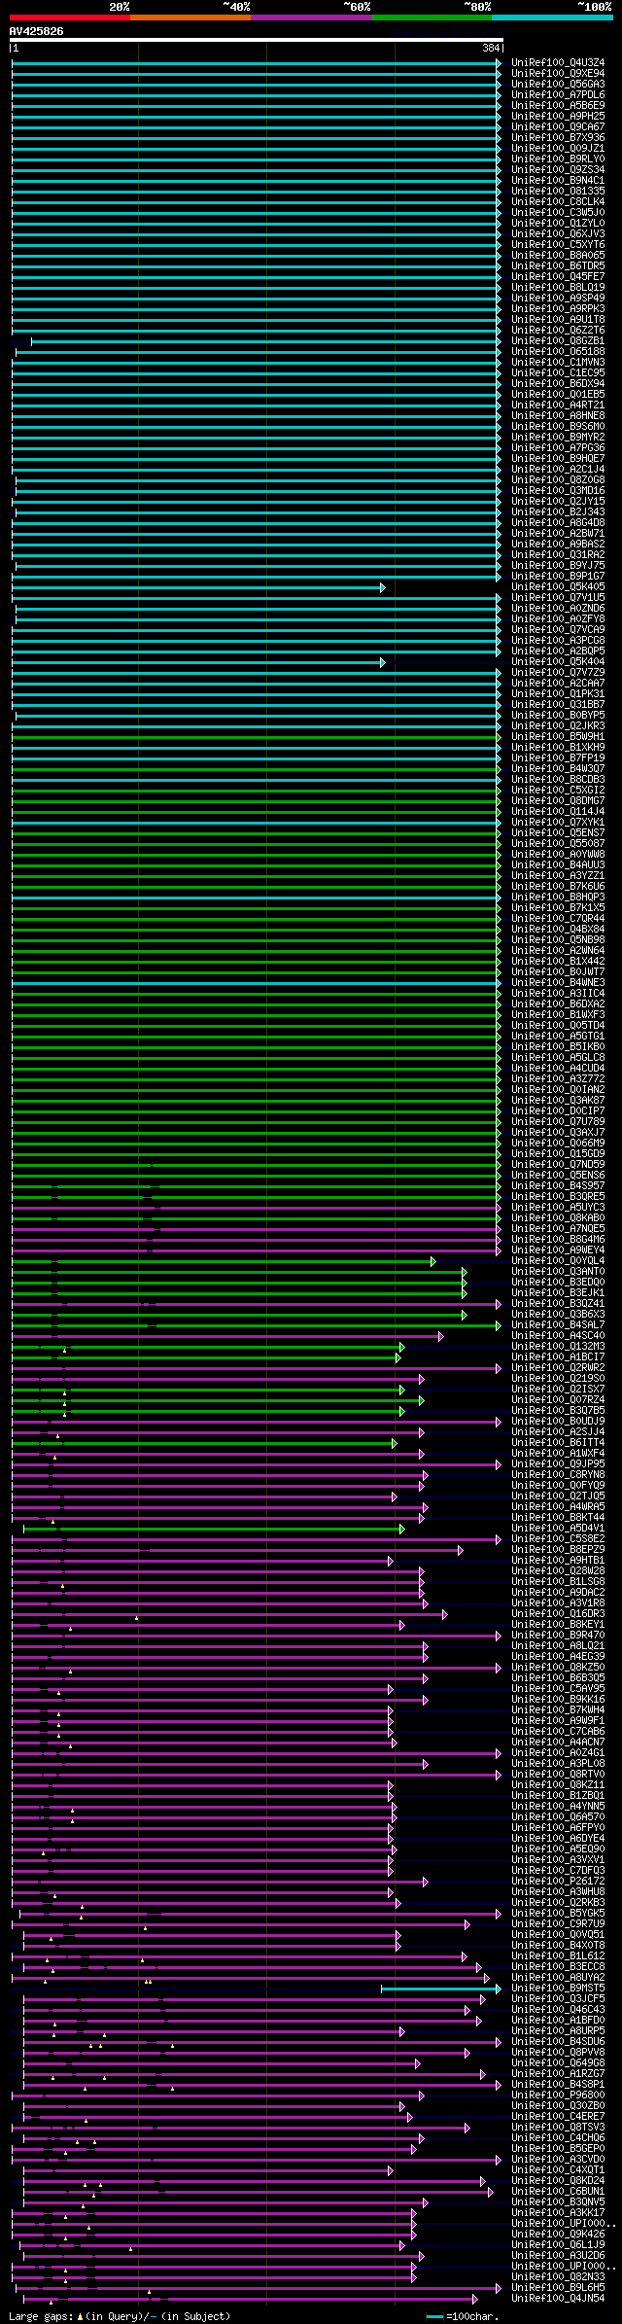Select label UniRef100_Q6L1J9
The height and width of the screenshot is (2324, 622).
[558, 2244]
